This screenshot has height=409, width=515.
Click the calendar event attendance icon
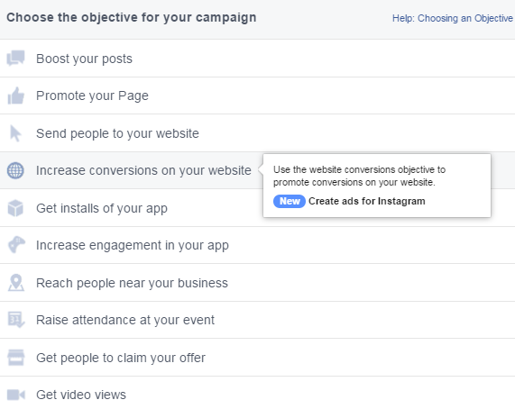pos(16,320)
